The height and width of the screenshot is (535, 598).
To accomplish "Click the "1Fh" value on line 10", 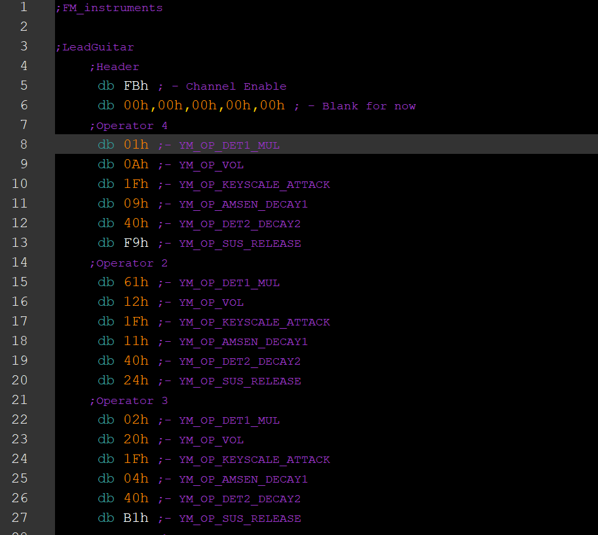I will click(x=136, y=184).
